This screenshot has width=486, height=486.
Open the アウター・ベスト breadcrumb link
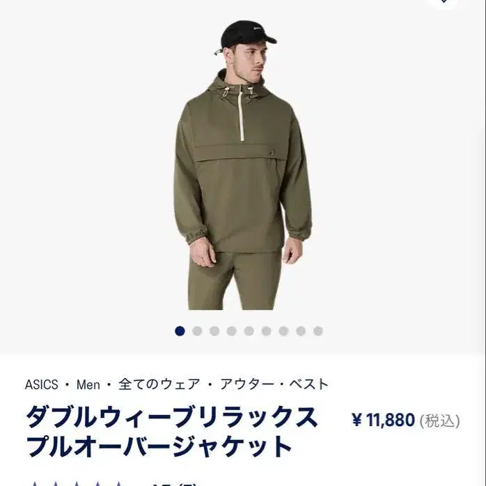tap(274, 384)
